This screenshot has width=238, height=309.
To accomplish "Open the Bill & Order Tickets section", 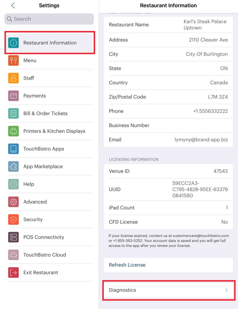I will click(x=45, y=113).
